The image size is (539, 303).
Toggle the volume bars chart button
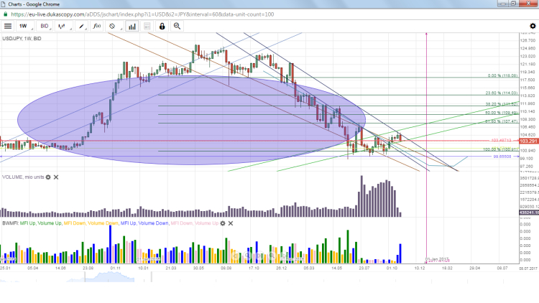pos(132,26)
